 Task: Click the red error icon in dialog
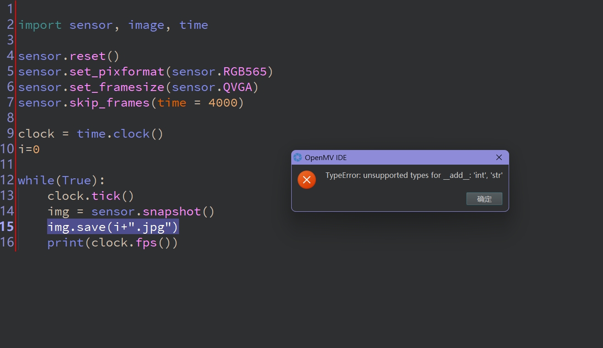point(307,180)
